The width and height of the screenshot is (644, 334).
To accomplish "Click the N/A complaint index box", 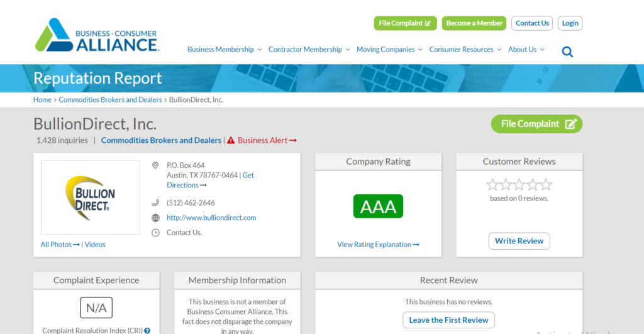I will [x=96, y=308].
